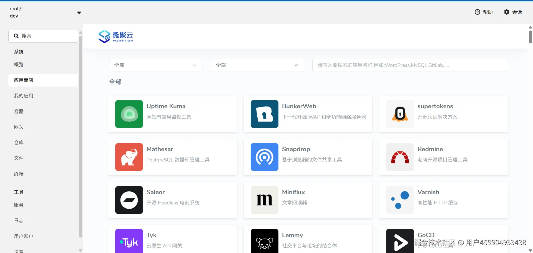533x253 pixels.
Task: Open the Uptime Kuma app icon
Action: (129, 114)
